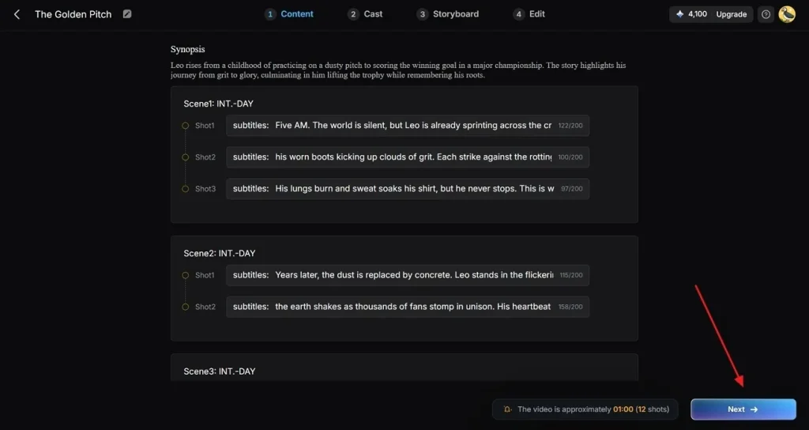The height and width of the screenshot is (430, 809).
Task: Click the bell icon beside video duration
Action: pyautogui.click(x=507, y=409)
